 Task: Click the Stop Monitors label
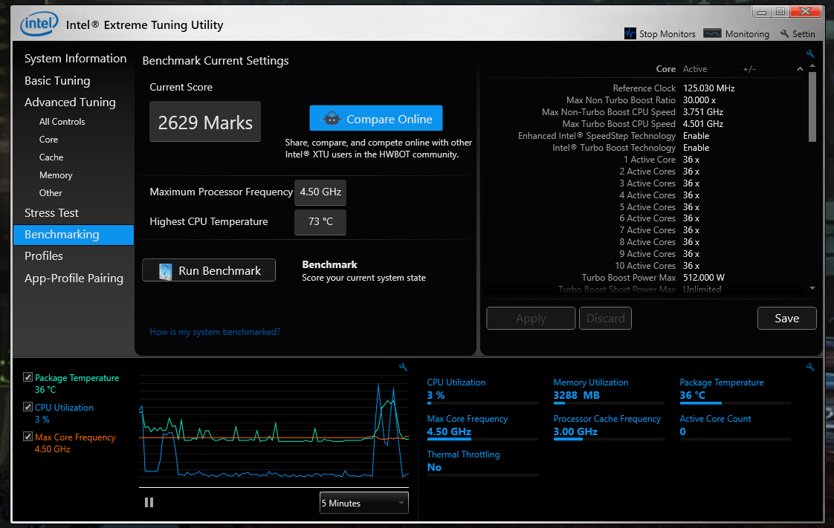(x=667, y=34)
